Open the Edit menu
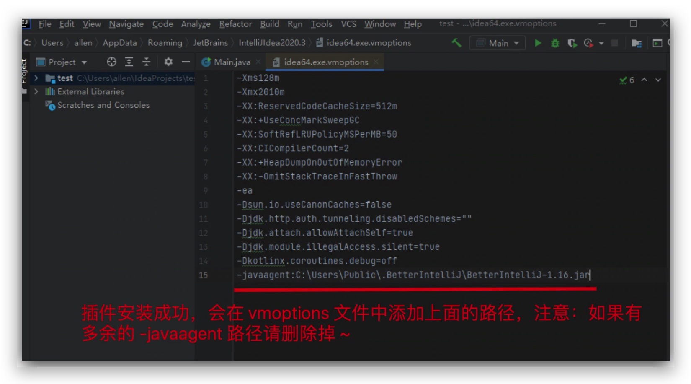691x384 pixels. click(x=67, y=24)
